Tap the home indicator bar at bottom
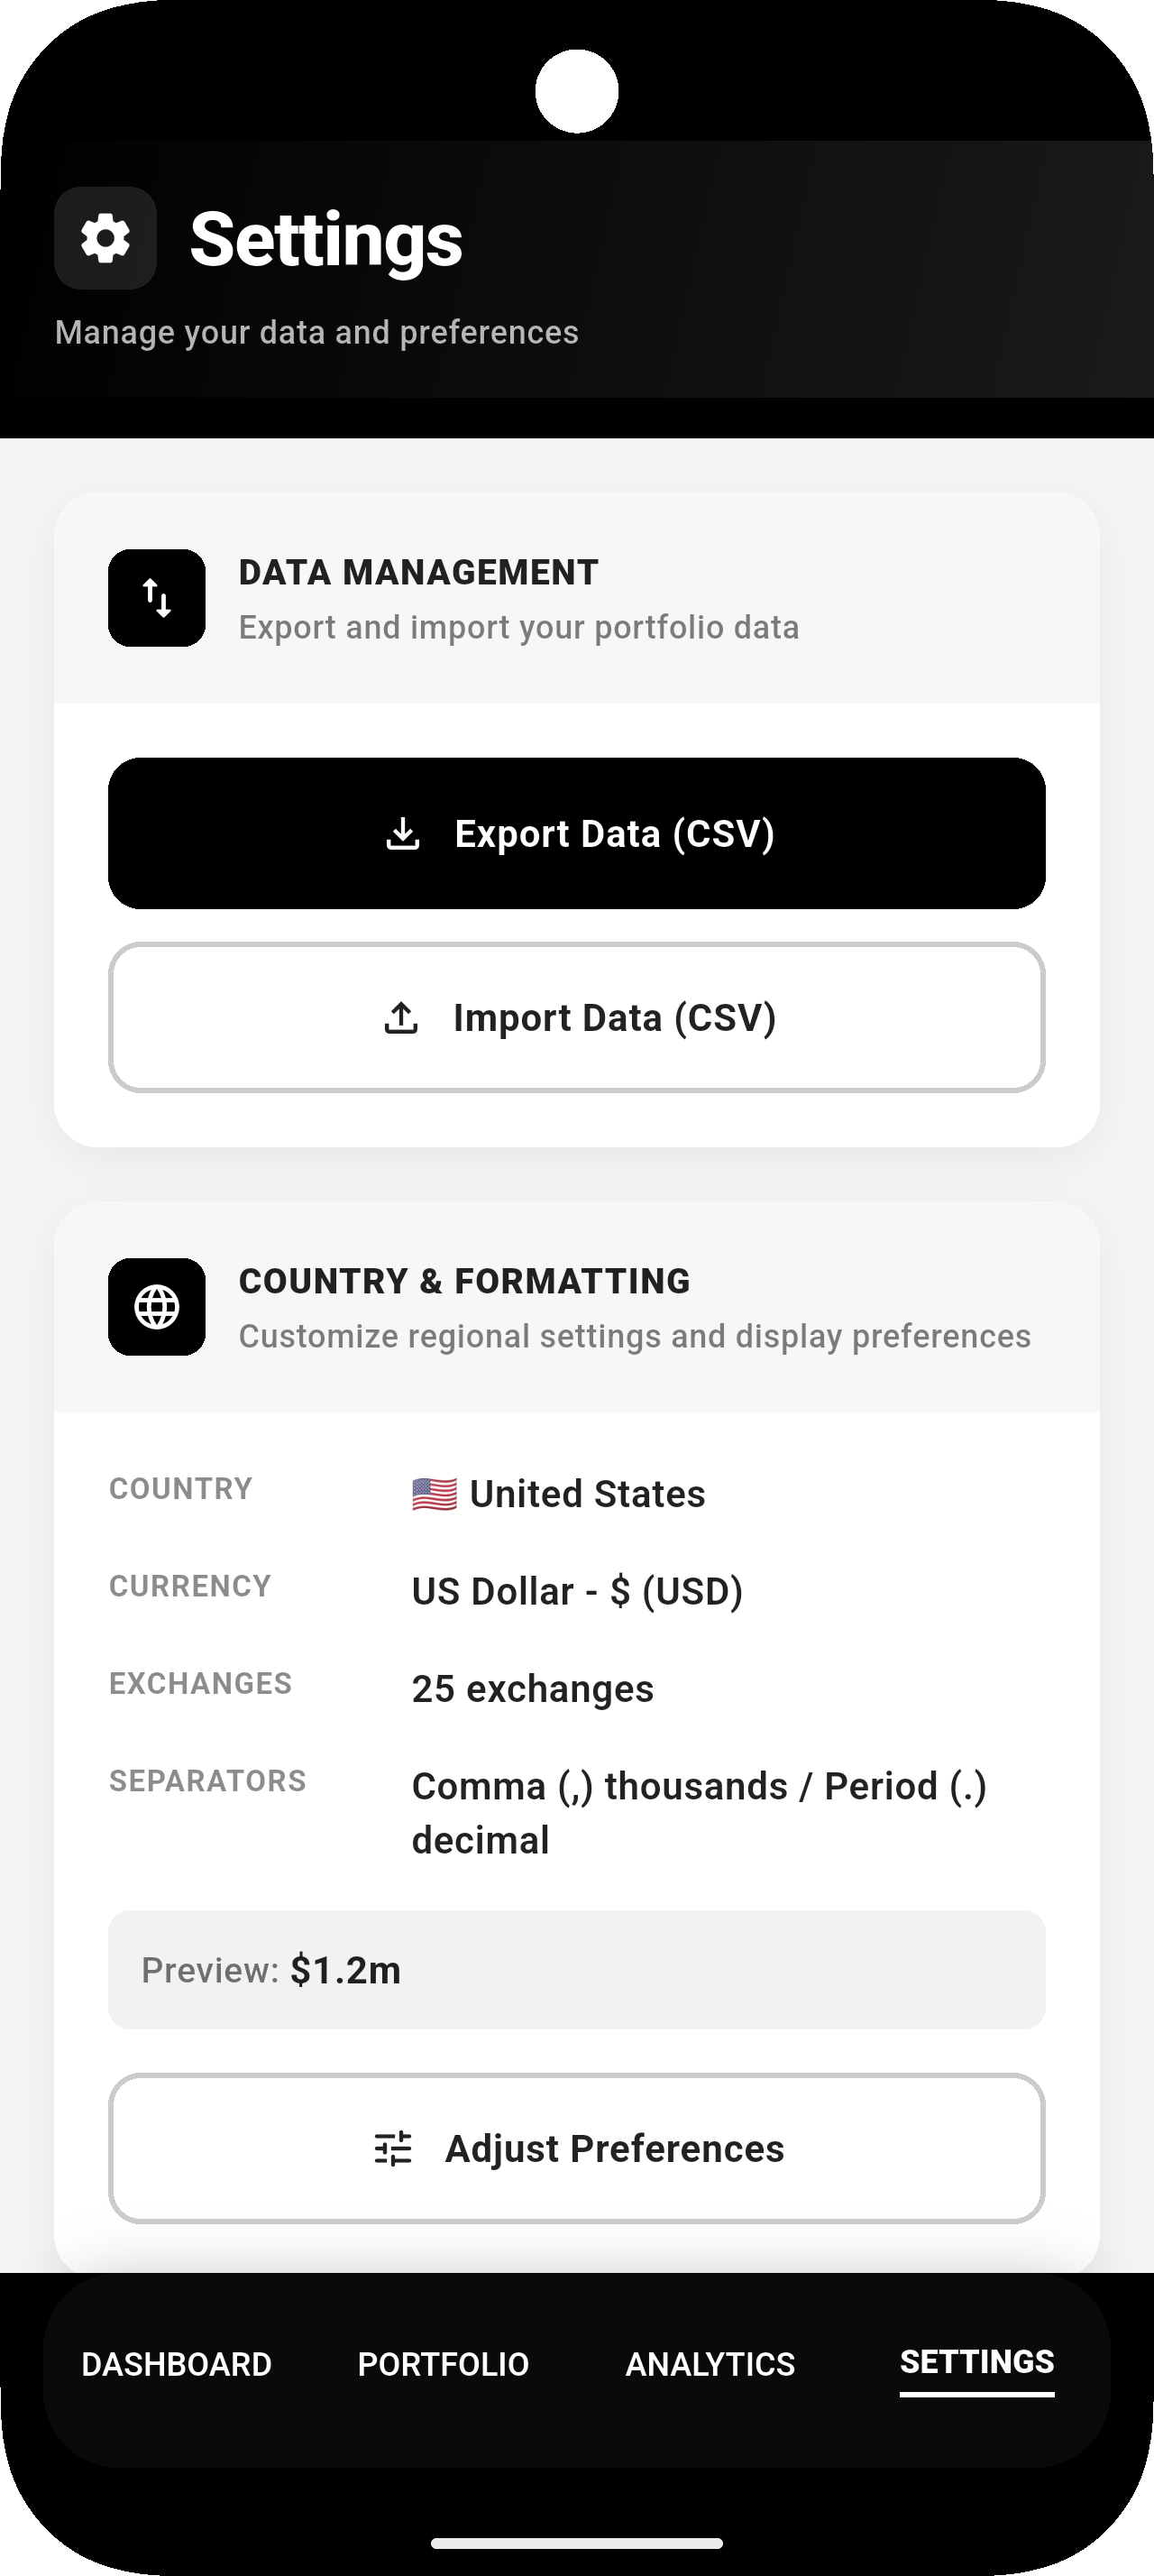The height and width of the screenshot is (2576, 1154). (576, 2543)
